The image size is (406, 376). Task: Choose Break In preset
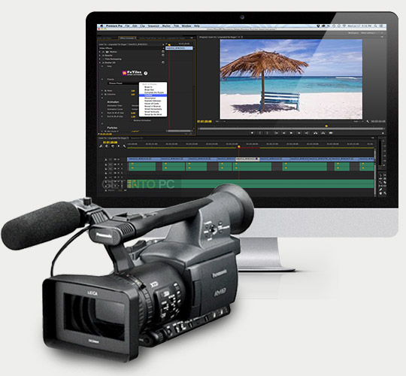(148, 87)
